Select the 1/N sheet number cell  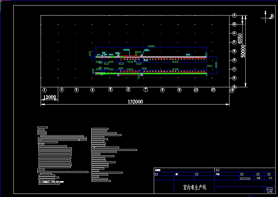click(x=269, y=191)
